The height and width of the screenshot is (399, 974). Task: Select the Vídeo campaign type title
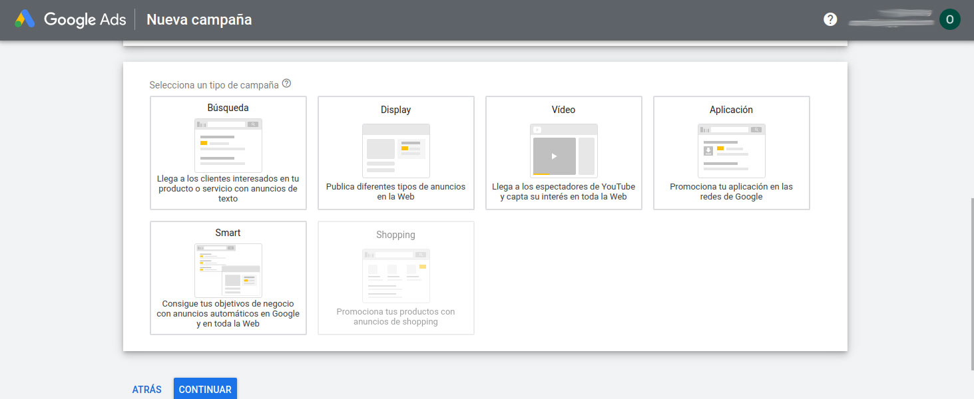pos(563,110)
